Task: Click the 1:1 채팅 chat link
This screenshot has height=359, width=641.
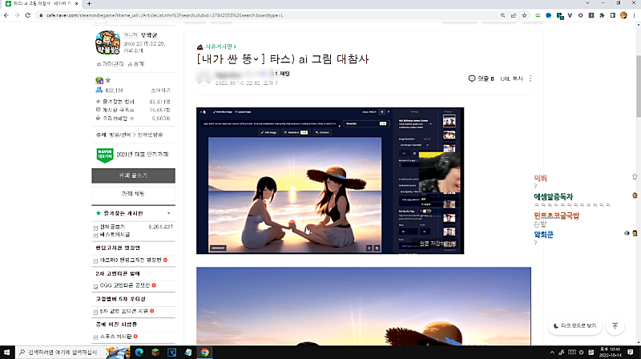Action: [280, 74]
